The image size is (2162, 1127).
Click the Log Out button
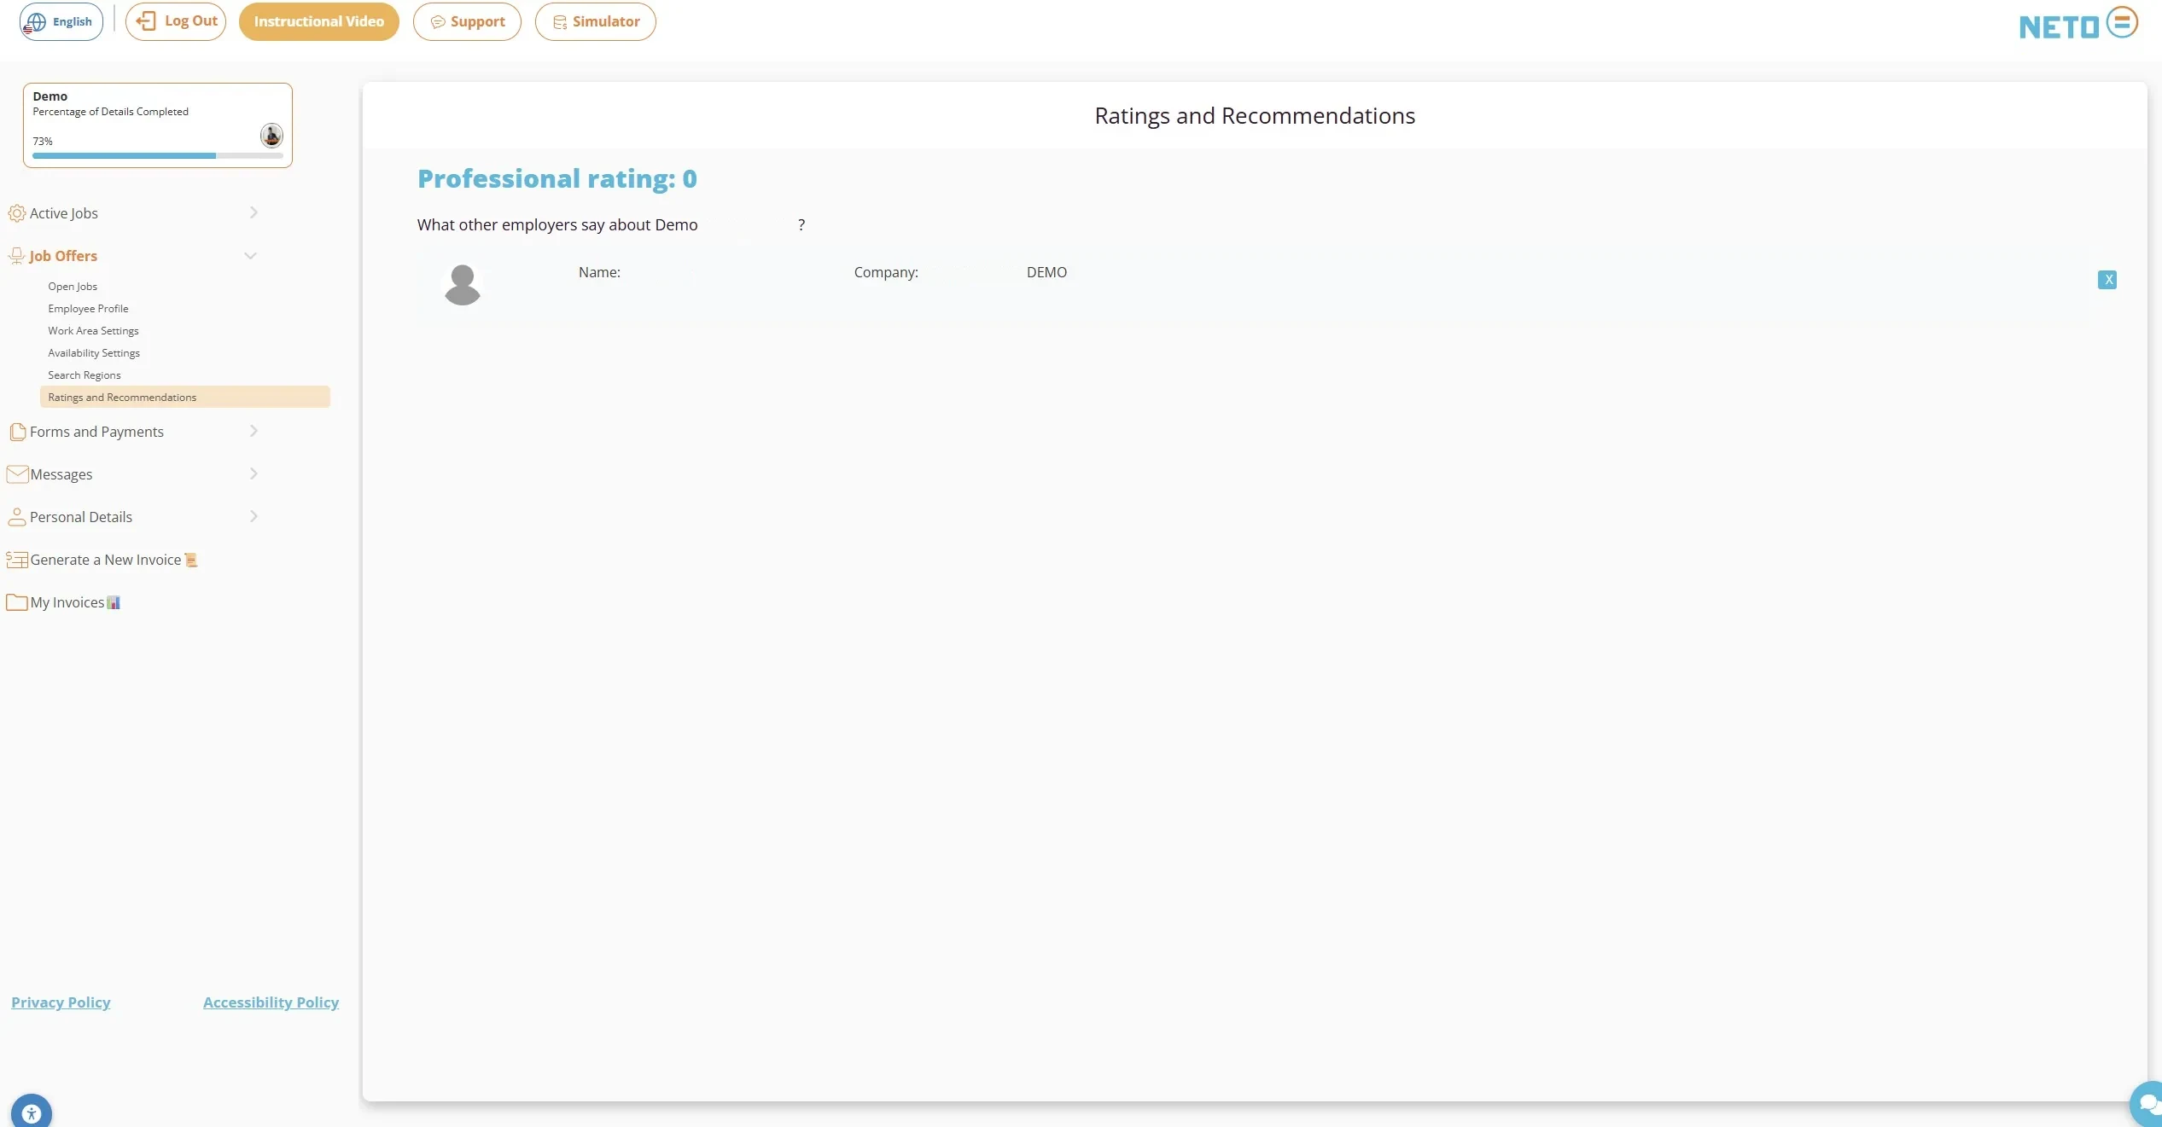(176, 21)
